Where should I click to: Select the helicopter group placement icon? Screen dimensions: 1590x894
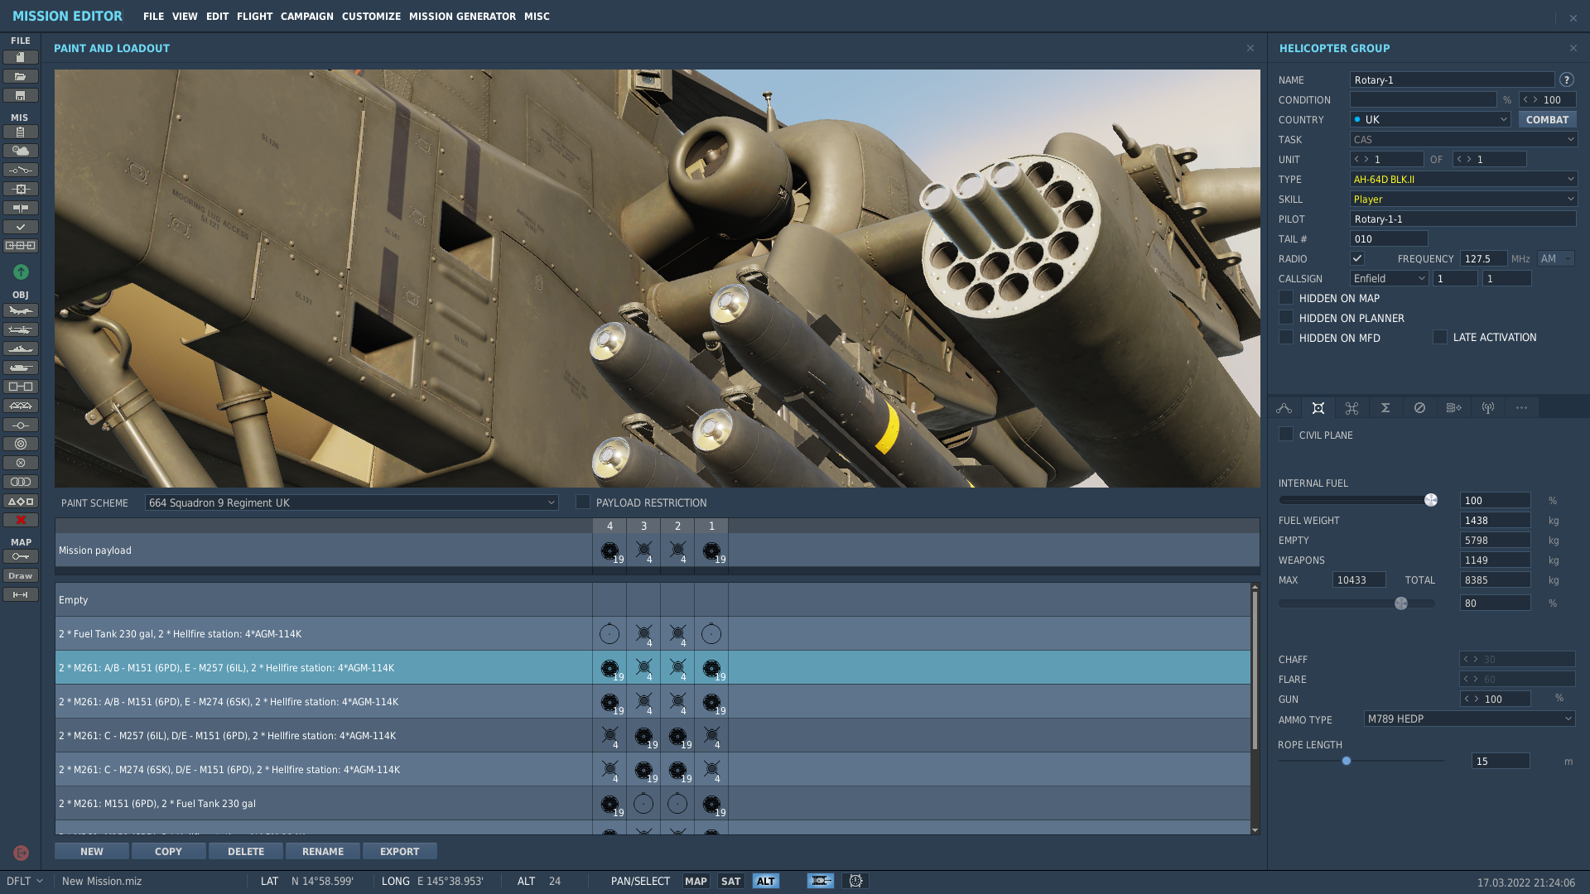[21, 329]
